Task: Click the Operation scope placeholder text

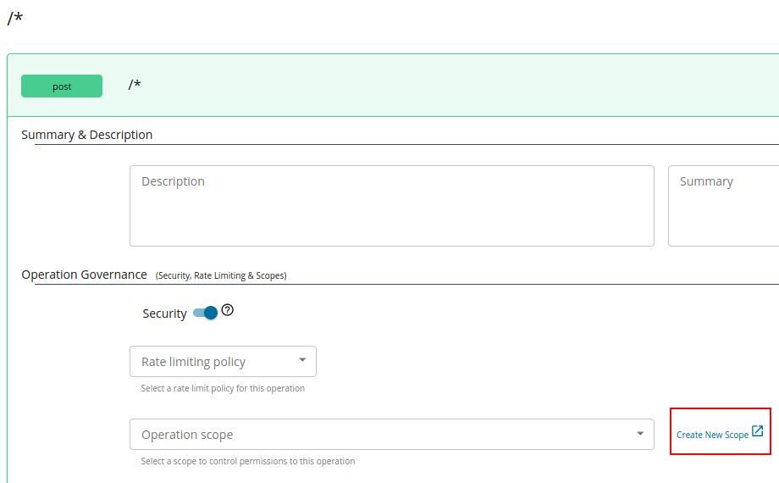Action: tap(187, 435)
